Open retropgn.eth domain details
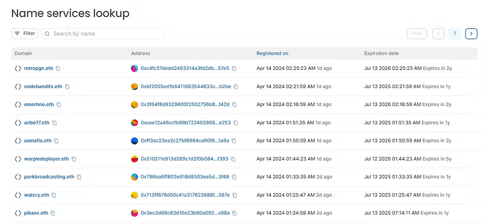 coord(38,68)
